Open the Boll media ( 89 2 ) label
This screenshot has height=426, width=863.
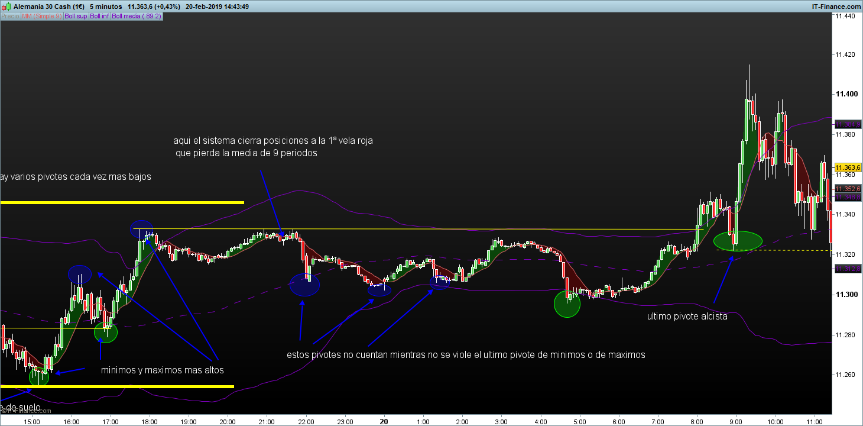136,16
